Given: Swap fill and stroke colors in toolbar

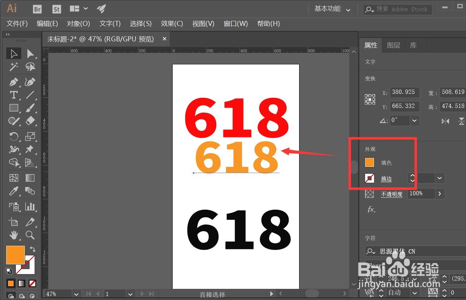Looking at the screenshot, I should 32,248.
